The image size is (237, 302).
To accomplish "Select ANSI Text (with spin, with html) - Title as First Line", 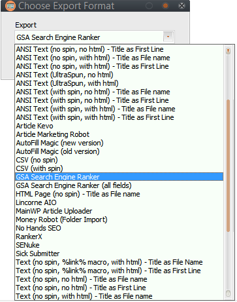I will coord(119,117).
